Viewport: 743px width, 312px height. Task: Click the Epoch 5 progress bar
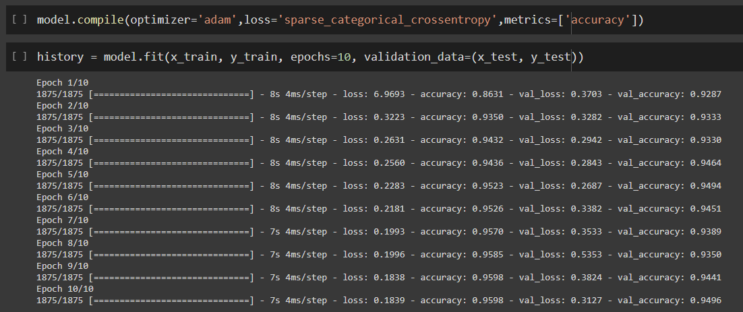click(171, 185)
